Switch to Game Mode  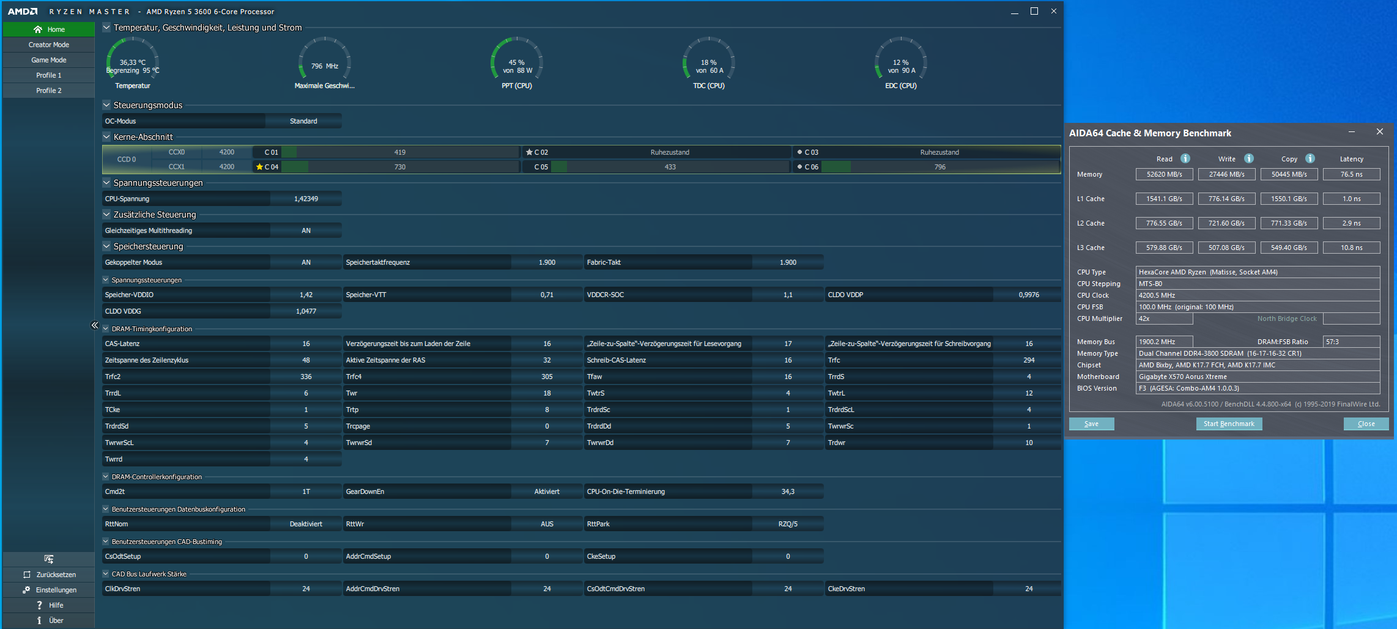point(49,60)
